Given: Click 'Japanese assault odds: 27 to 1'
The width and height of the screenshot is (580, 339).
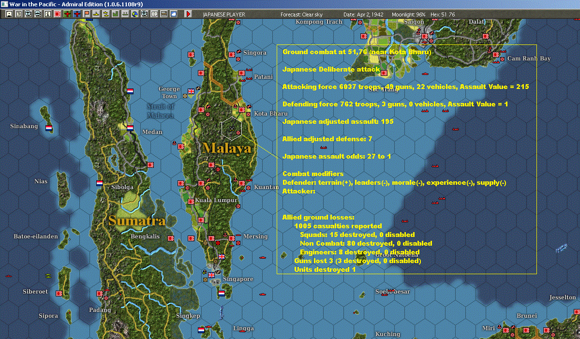Looking at the screenshot, I should point(337,156).
